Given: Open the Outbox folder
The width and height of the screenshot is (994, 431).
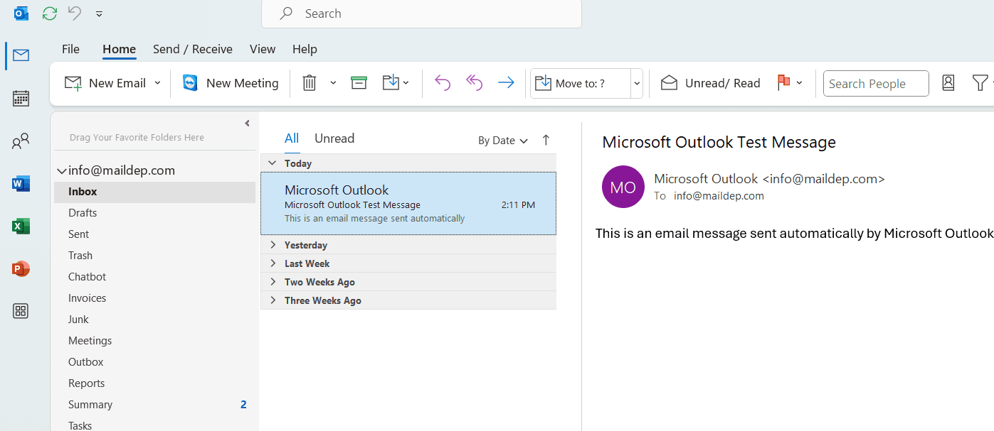Looking at the screenshot, I should (x=154, y=362).
